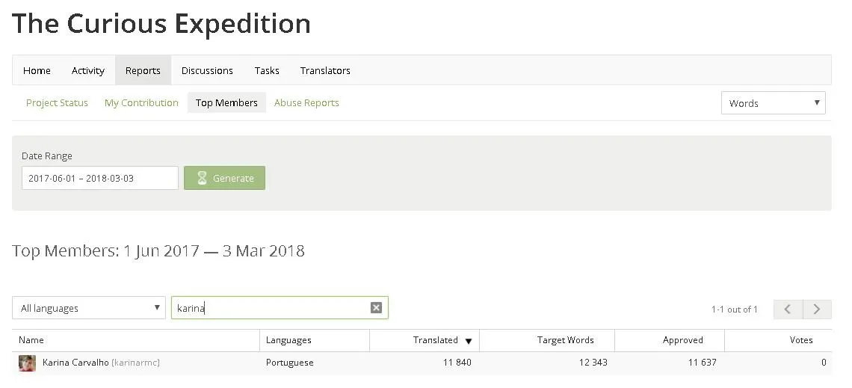Open the Activity tab
Image resolution: width=852 pixels, height=388 pixels.
point(88,70)
